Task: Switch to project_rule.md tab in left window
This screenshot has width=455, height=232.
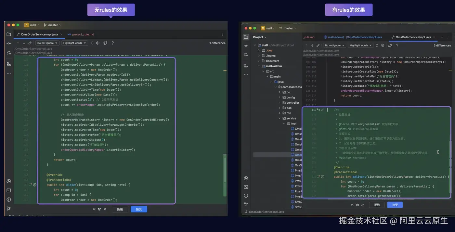Action: pyautogui.click(x=81, y=34)
